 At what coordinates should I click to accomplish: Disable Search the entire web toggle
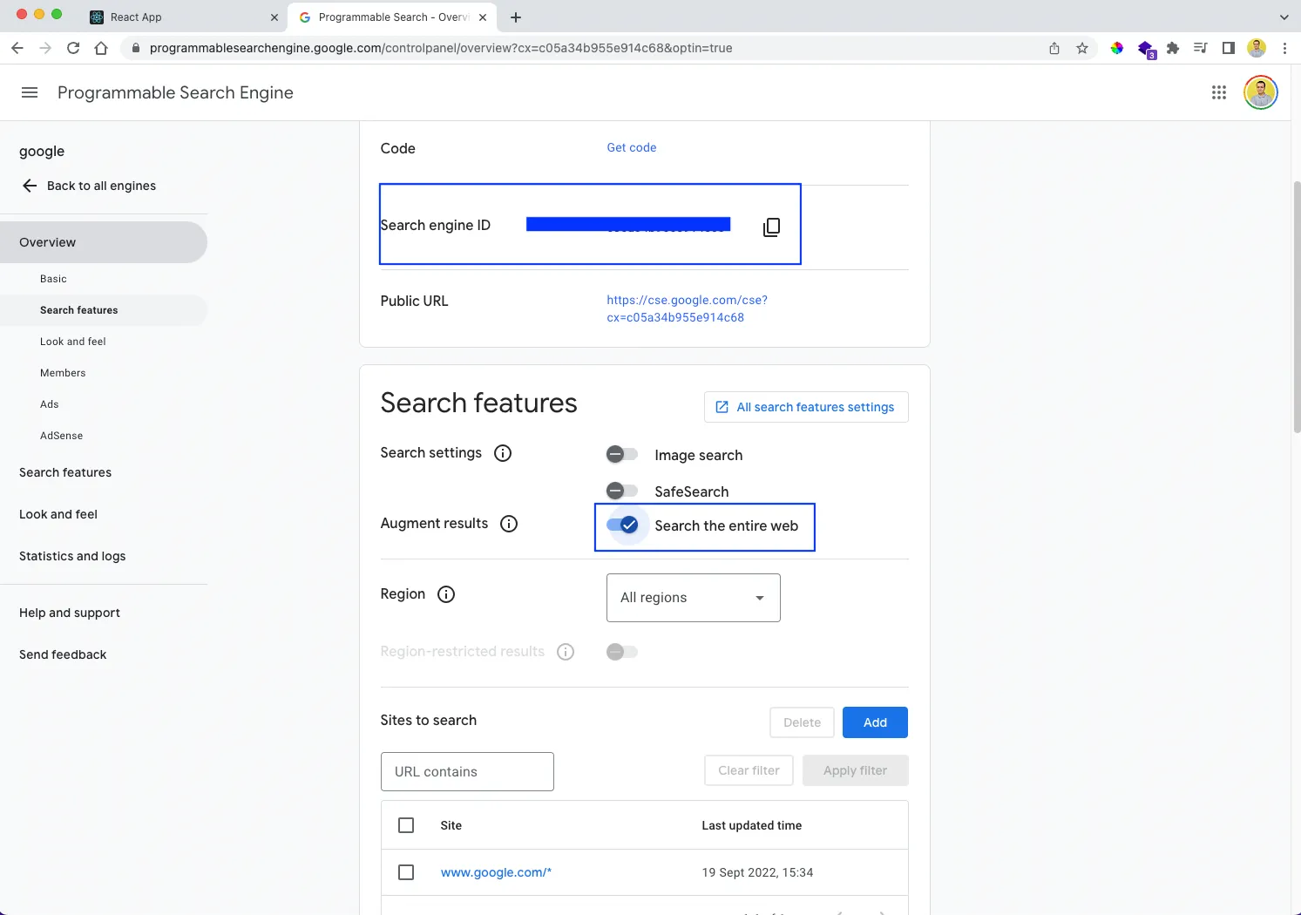pos(623,525)
